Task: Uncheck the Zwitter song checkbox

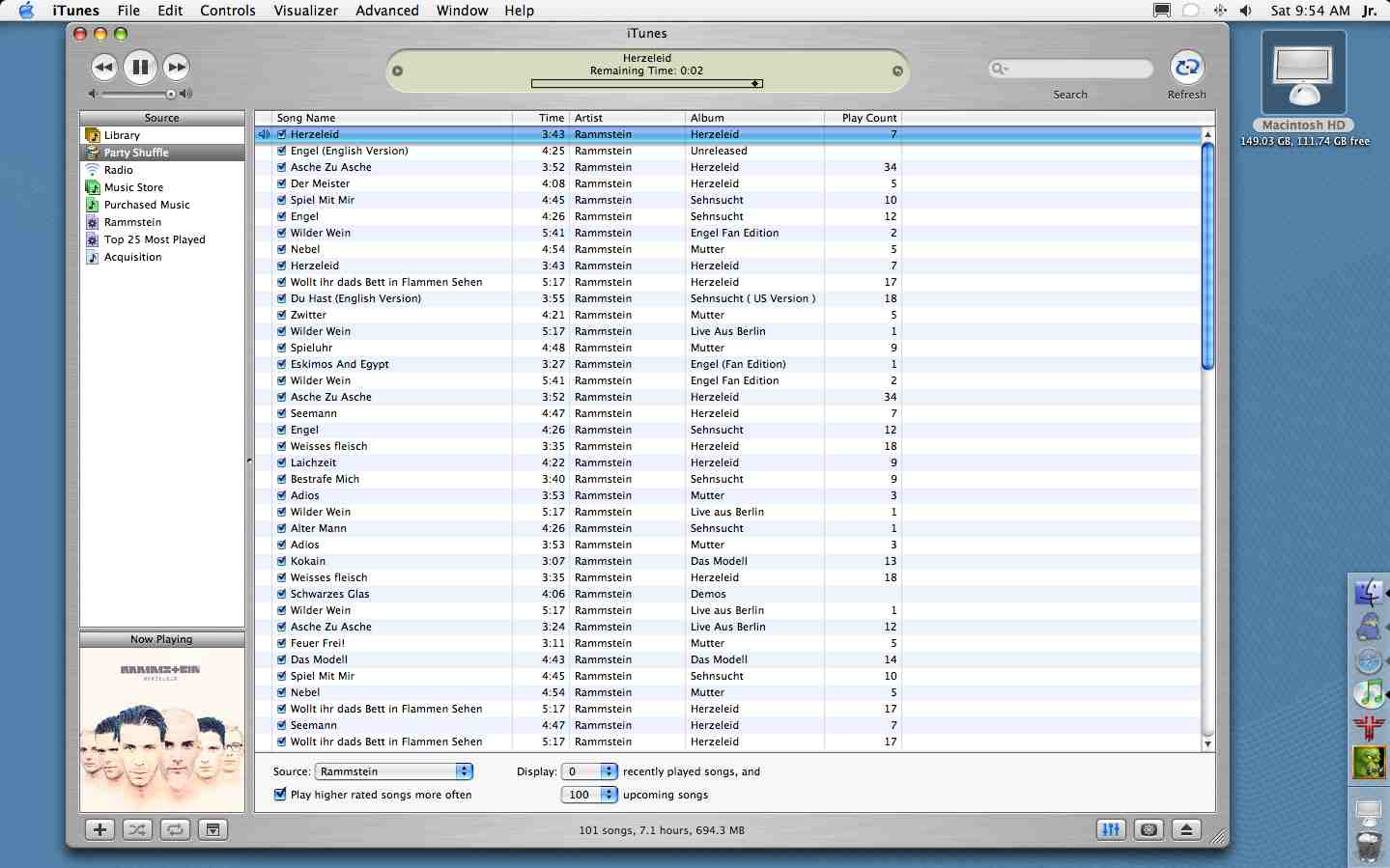Action: click(x=281, y=315)
